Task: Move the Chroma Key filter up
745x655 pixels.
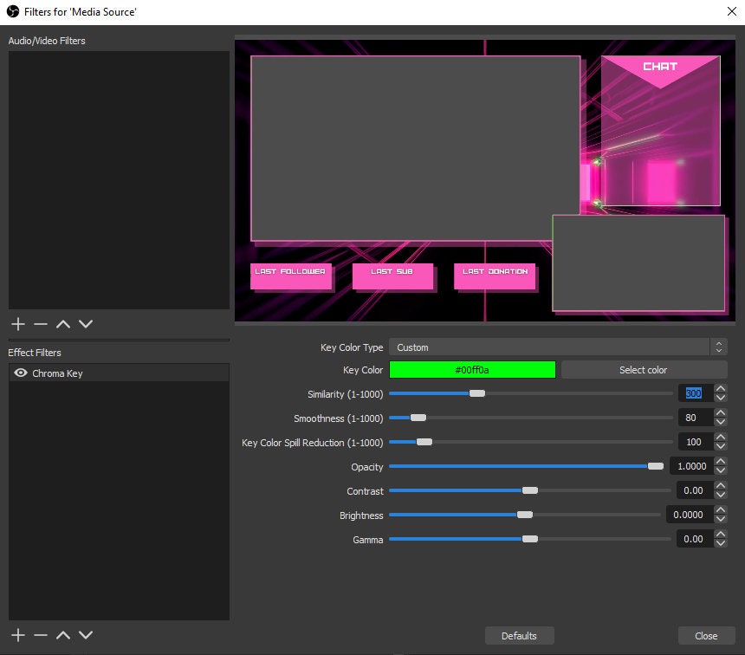Action: (62, 635)
